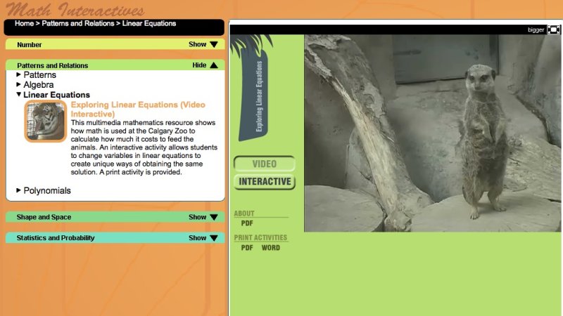Open Patterns and Relations breadcrumb link

tap(78, 23)
